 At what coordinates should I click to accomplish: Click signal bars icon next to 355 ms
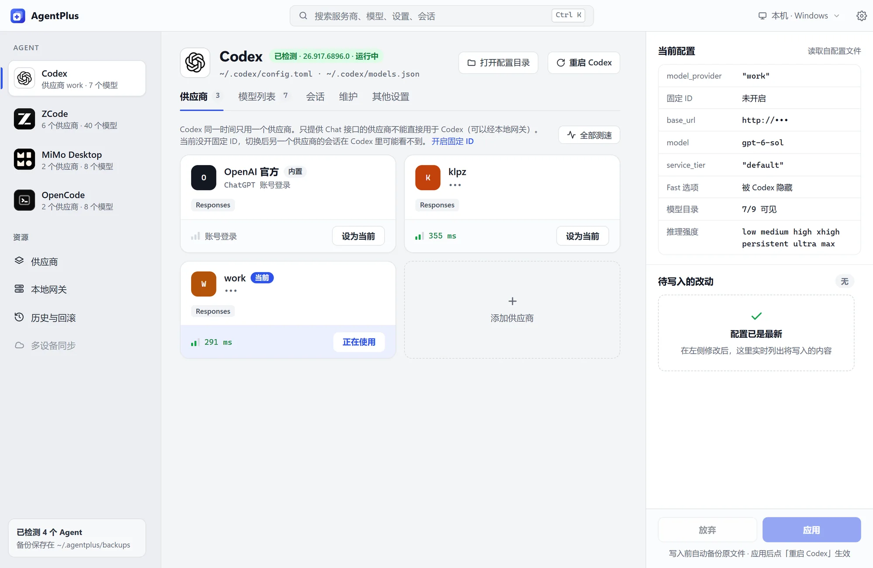tap(419, 236)
